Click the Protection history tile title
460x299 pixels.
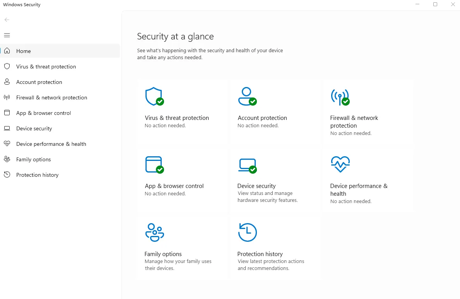point(260,254)
